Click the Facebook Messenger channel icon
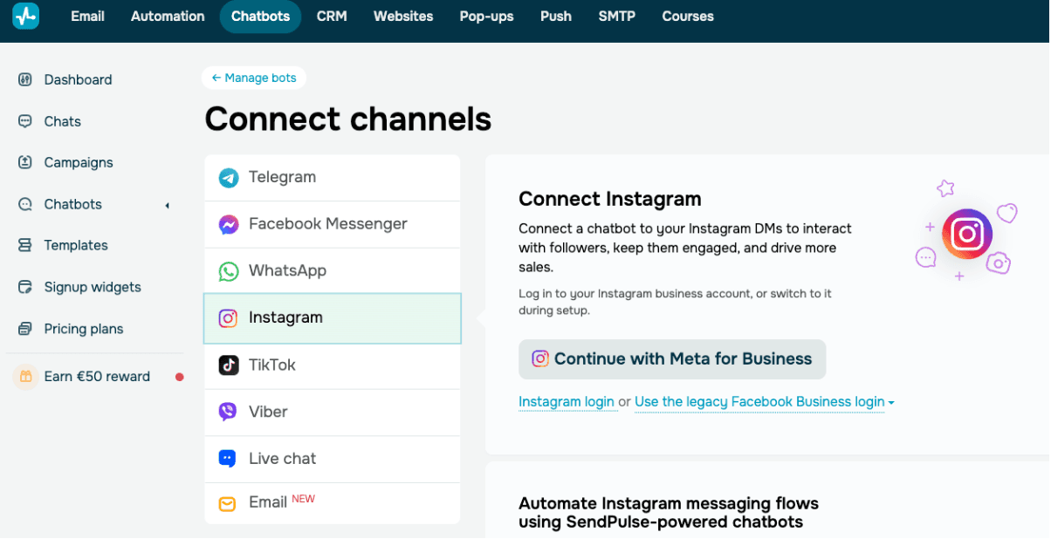The image size is (1051, 539). (x=229, y=225)
